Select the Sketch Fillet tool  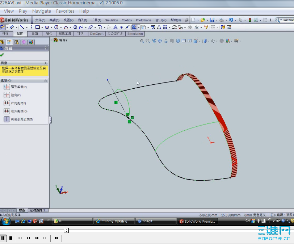tap(100, 28)
